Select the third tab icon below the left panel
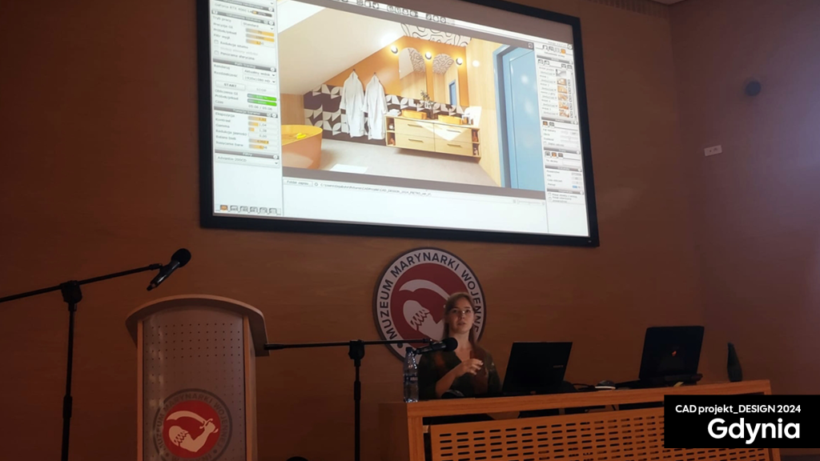The image size is (820, 461). click(243, 209)
